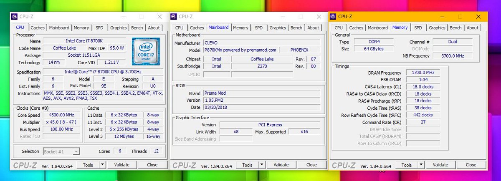Click the Command Rate value 2T
Image resolution: width=501 pixels, height=181 pixels.
click(424, 122)
